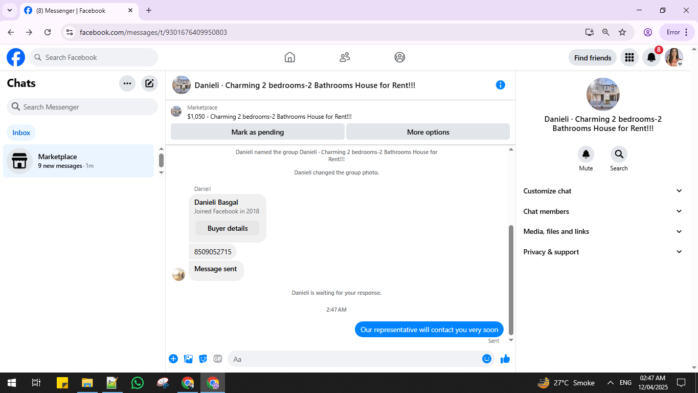Open large house photo in right panel
This screenshot has height=393, width=698.
[603, 95]
